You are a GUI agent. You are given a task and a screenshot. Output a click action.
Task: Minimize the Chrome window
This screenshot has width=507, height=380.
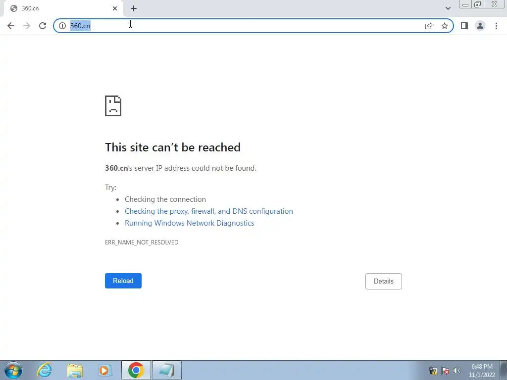tap(465, 4)
